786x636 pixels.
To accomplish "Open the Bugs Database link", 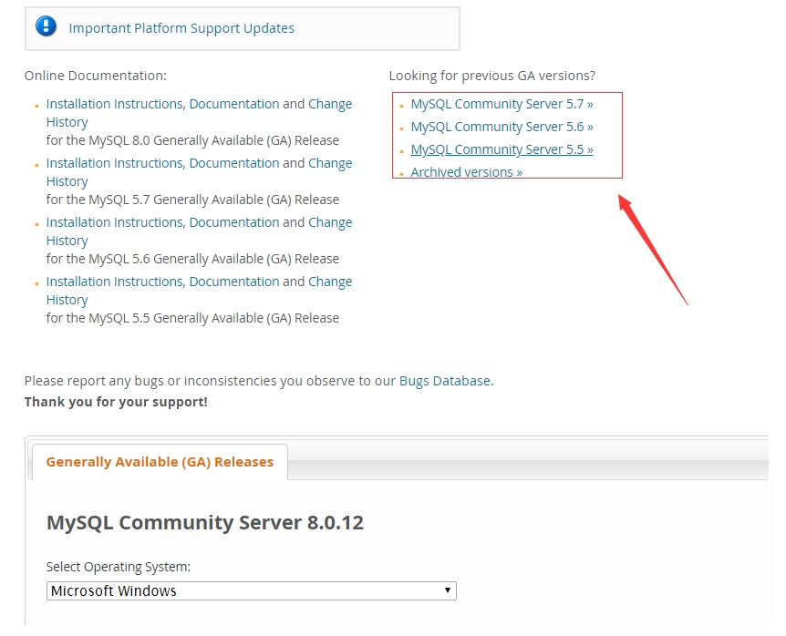I will click(x=445, y=381).
